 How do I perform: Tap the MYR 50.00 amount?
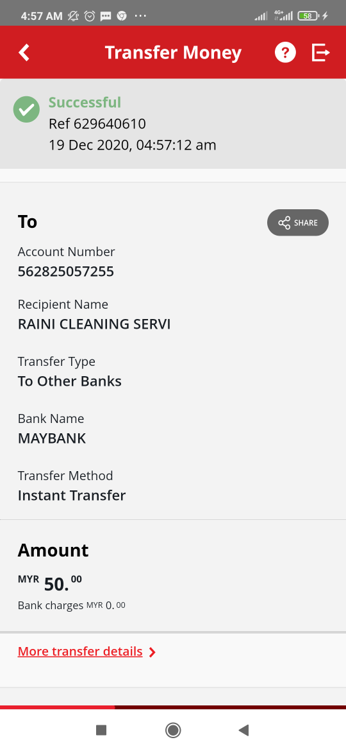(50, 583)
